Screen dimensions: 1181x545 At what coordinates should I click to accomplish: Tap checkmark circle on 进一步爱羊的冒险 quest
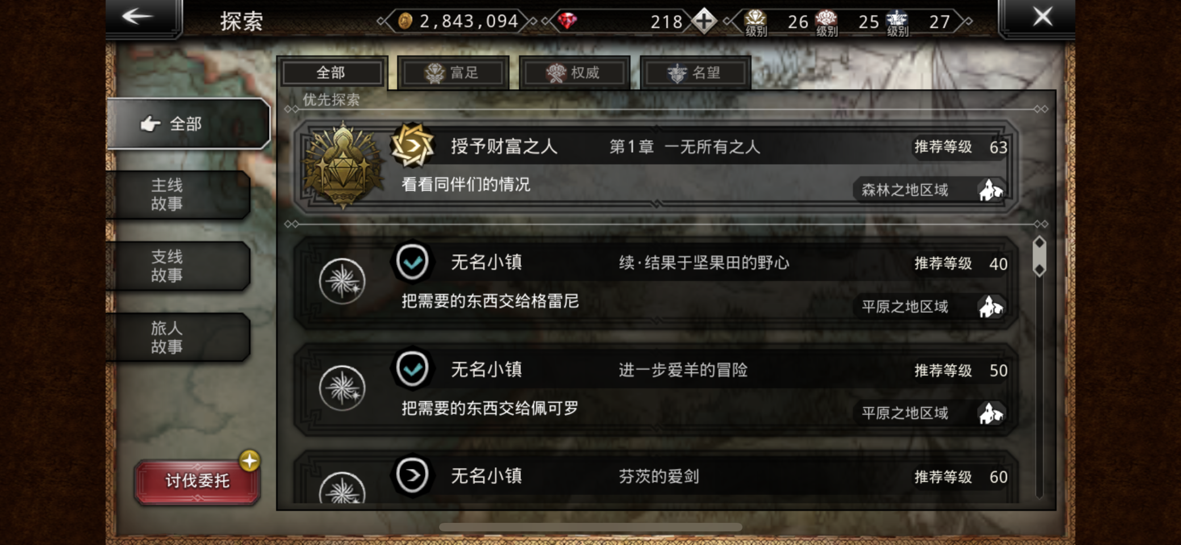tap(412, 369)
